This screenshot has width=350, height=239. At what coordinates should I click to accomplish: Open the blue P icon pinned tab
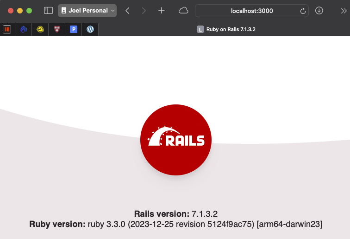point(74,29)
